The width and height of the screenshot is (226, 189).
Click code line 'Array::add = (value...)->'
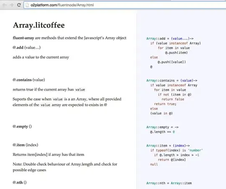[170, 39]
